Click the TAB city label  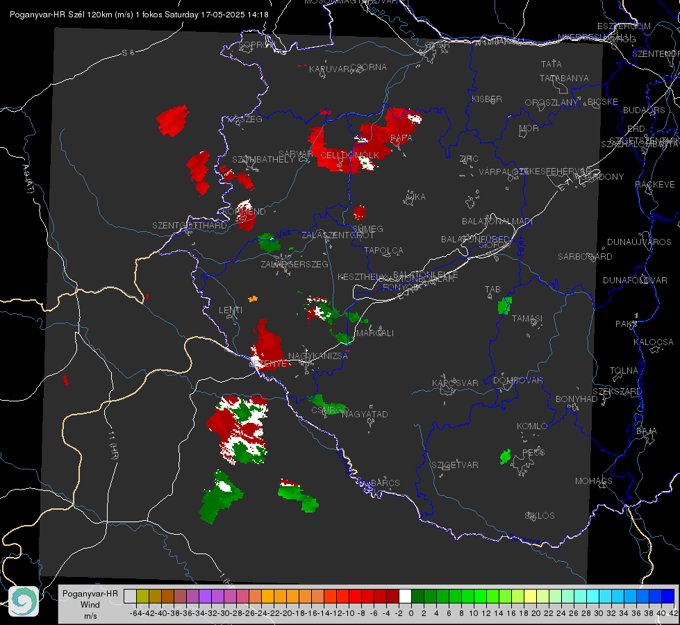tap(492, 290)
